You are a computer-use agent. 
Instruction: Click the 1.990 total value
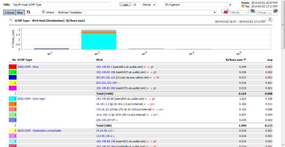[243, 126]
